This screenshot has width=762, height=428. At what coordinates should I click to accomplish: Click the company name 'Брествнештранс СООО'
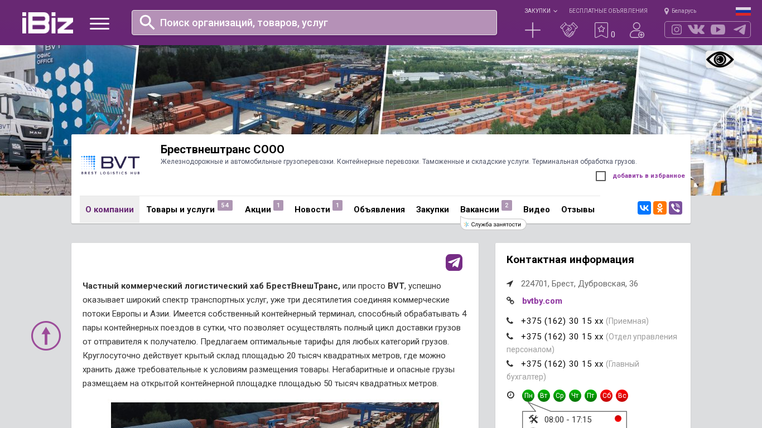coord(223,149)
